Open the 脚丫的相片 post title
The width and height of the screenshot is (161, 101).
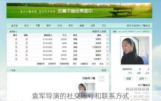[x=89, y=78]
